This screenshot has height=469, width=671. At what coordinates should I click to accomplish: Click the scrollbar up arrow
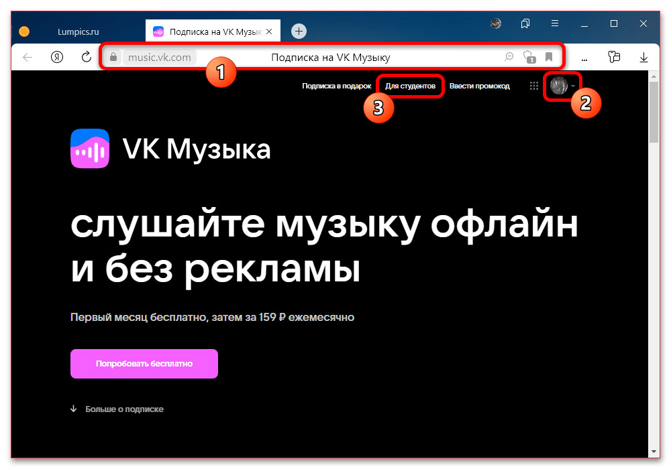pyautogui.click(x=654, y=76)
